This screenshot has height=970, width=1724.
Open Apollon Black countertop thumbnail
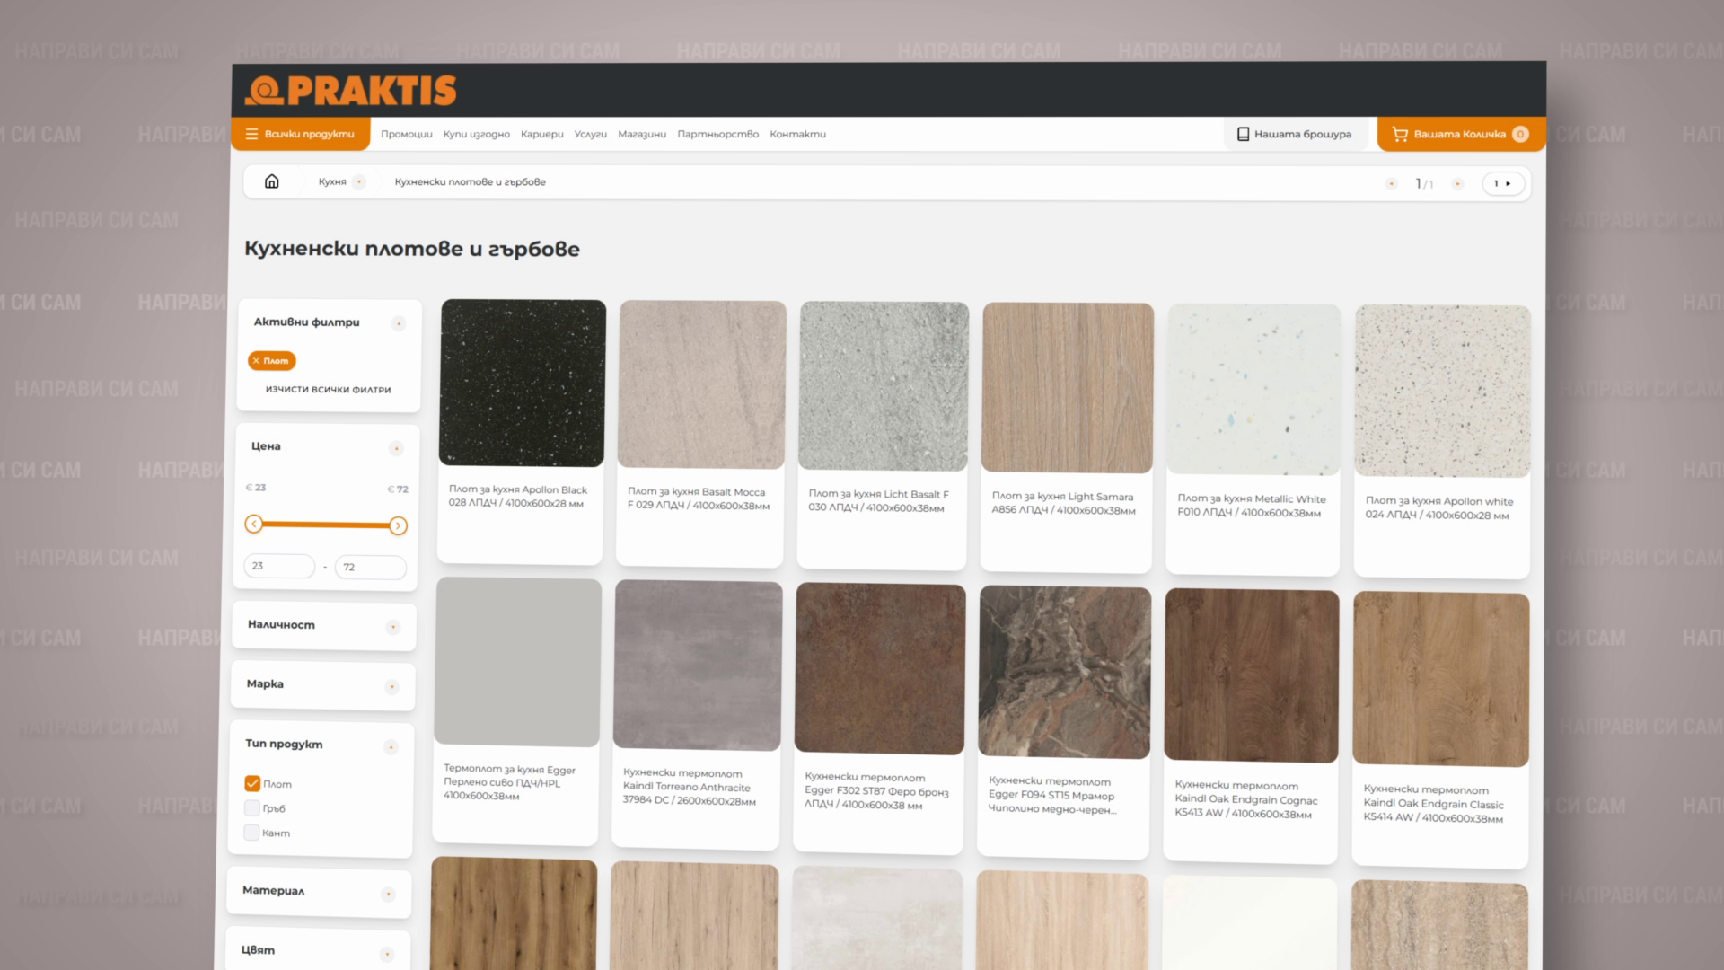[x=523, y=384]
